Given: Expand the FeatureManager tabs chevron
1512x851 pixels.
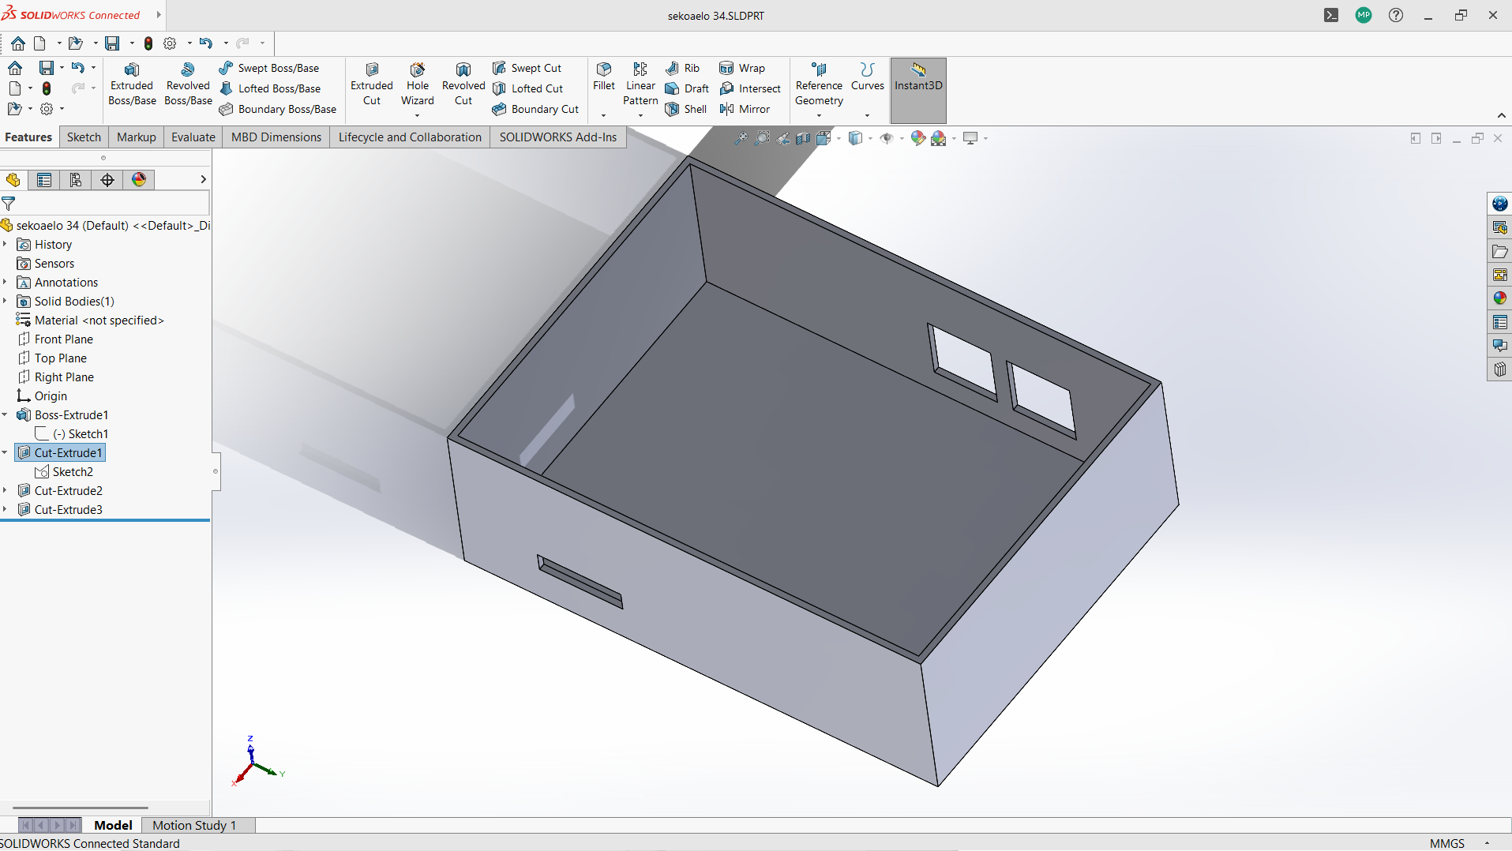Looking at the screenshot, I should point(203,180).
